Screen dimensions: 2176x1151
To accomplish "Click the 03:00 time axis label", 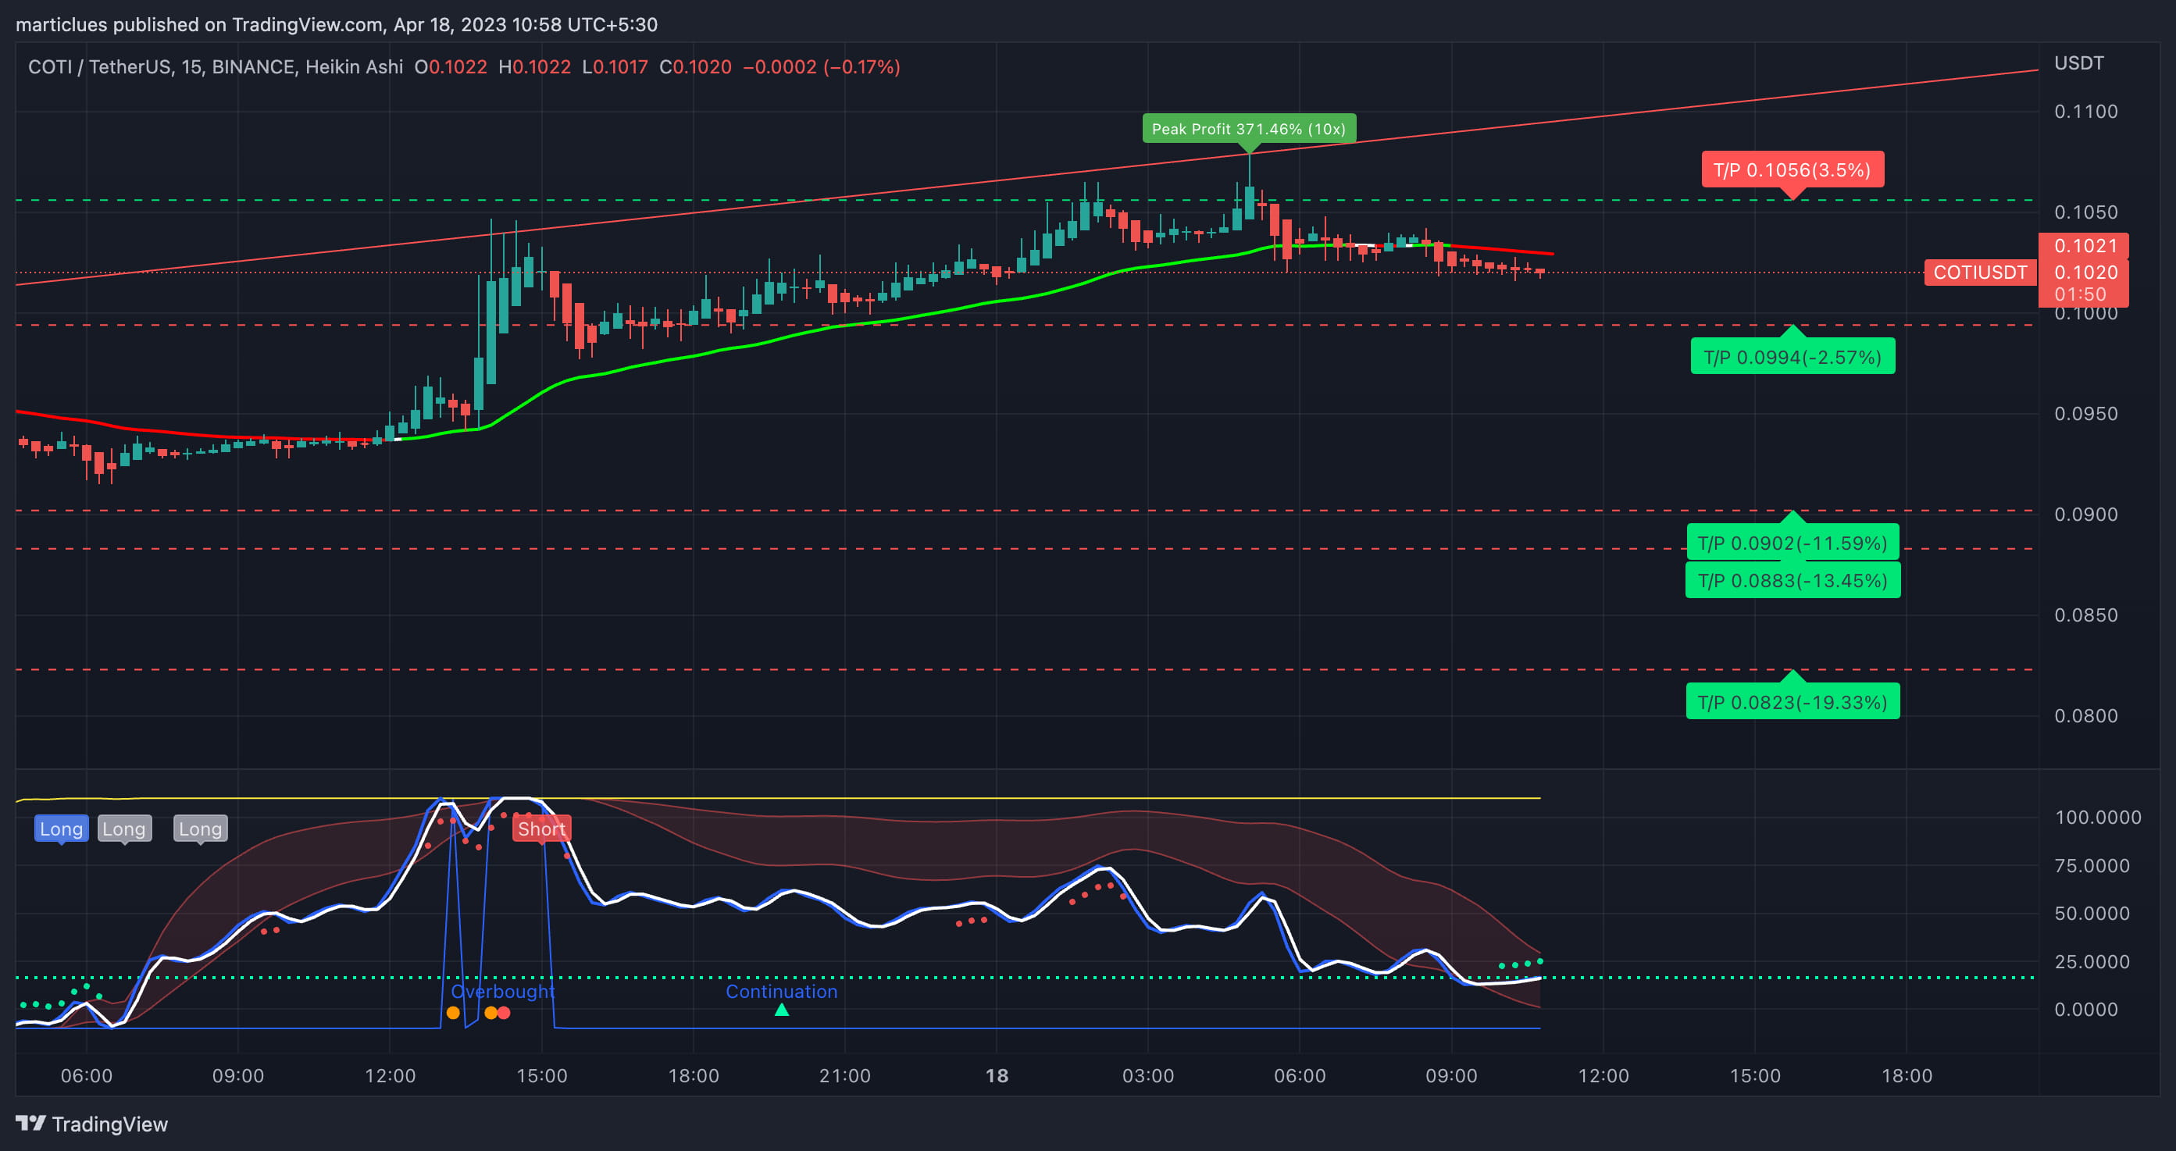I will click(x=1148, y=1075).
